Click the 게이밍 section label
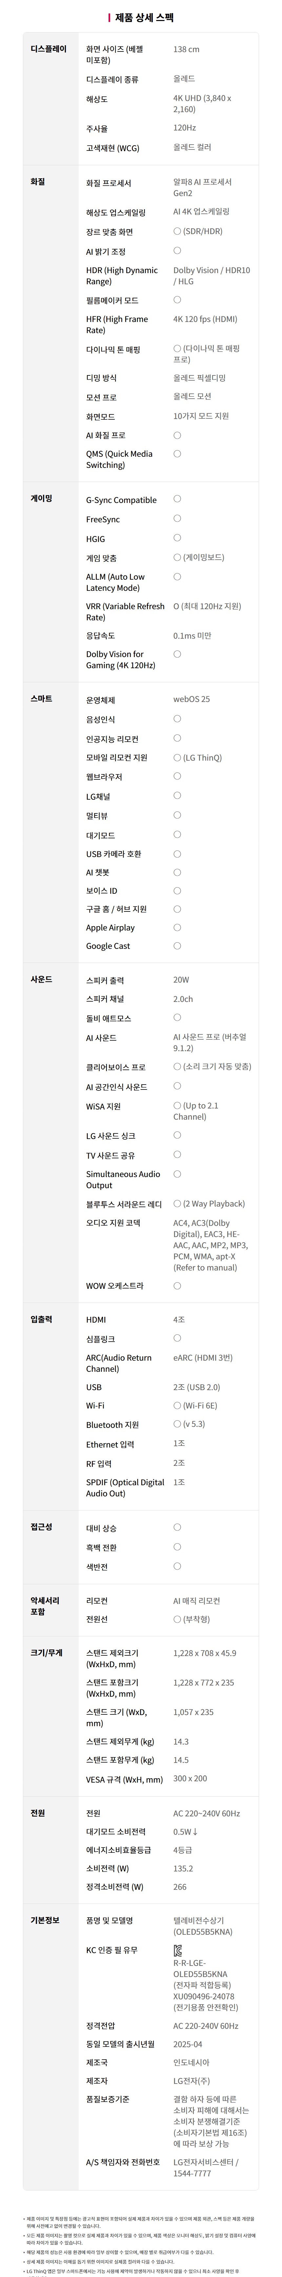Image resolution: width=282 pixels, height=2277 pixels. (x=42, y=499)
